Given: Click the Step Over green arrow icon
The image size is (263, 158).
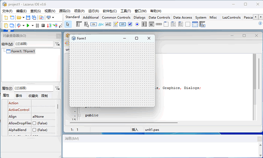Looking at the screenshot, I should (55, 25).
